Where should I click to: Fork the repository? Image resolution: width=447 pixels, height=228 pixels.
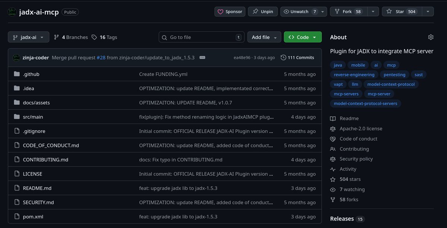(x=349, y=12)
